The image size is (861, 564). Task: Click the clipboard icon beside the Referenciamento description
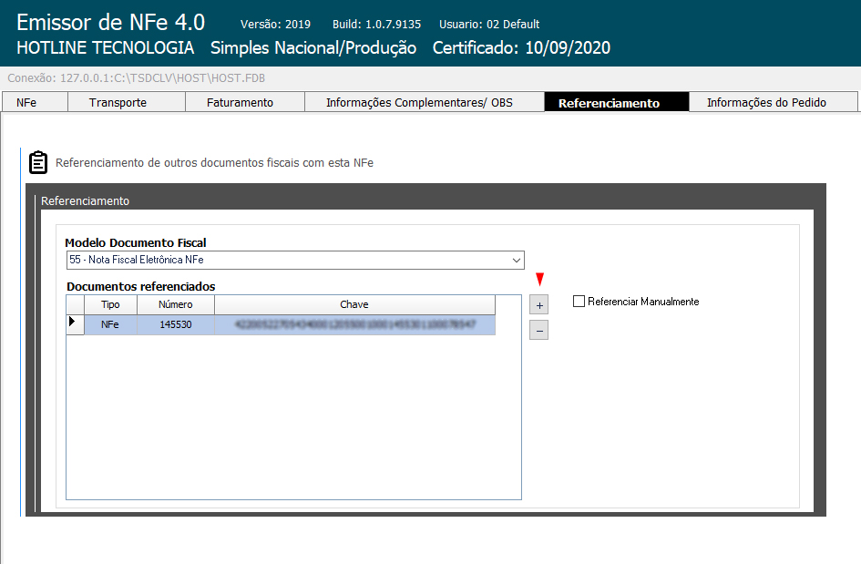tap(38, 162)
